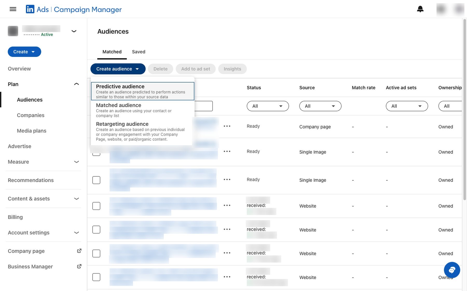This screenshot has height=291, width=467.
Task: Open Billing in sidebar
Action: click(15, 217)
